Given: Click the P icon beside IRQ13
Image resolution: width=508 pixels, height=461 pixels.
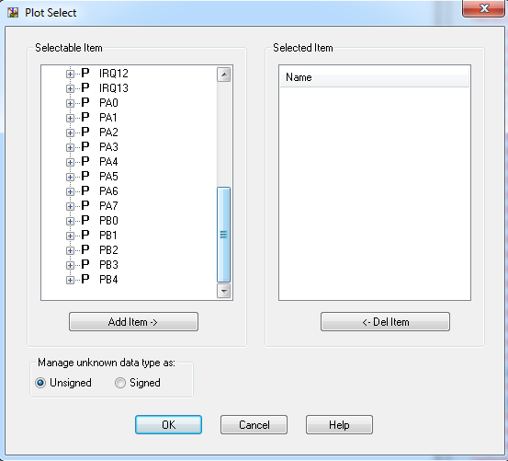Looking at the screenshot, I should [x=85, y=87].
